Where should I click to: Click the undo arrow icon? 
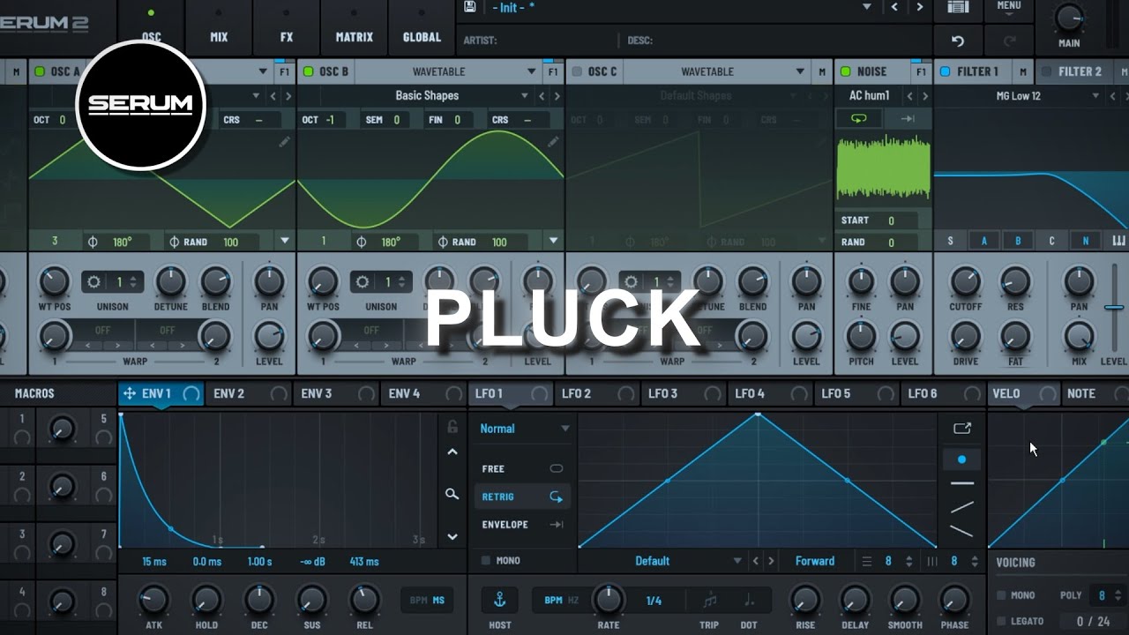[x=958, y=41]
